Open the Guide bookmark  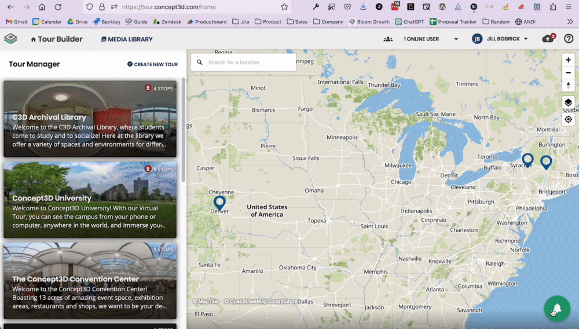(x=136, y=22)
